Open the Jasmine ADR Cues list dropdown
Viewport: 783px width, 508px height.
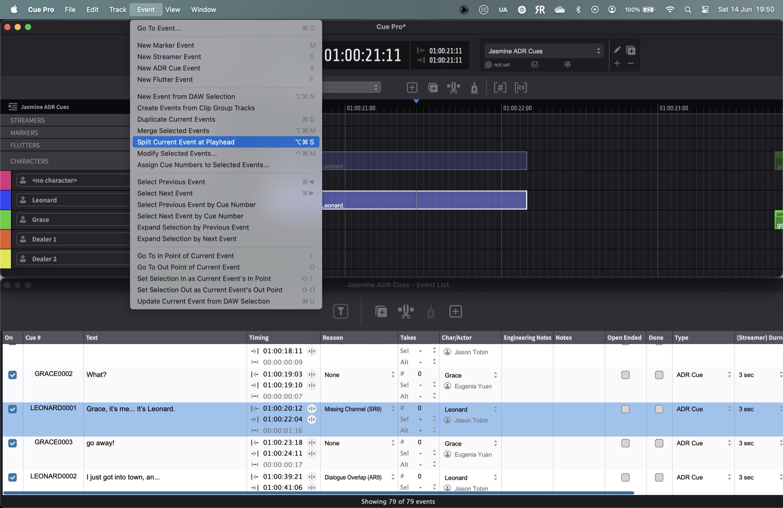544,51
